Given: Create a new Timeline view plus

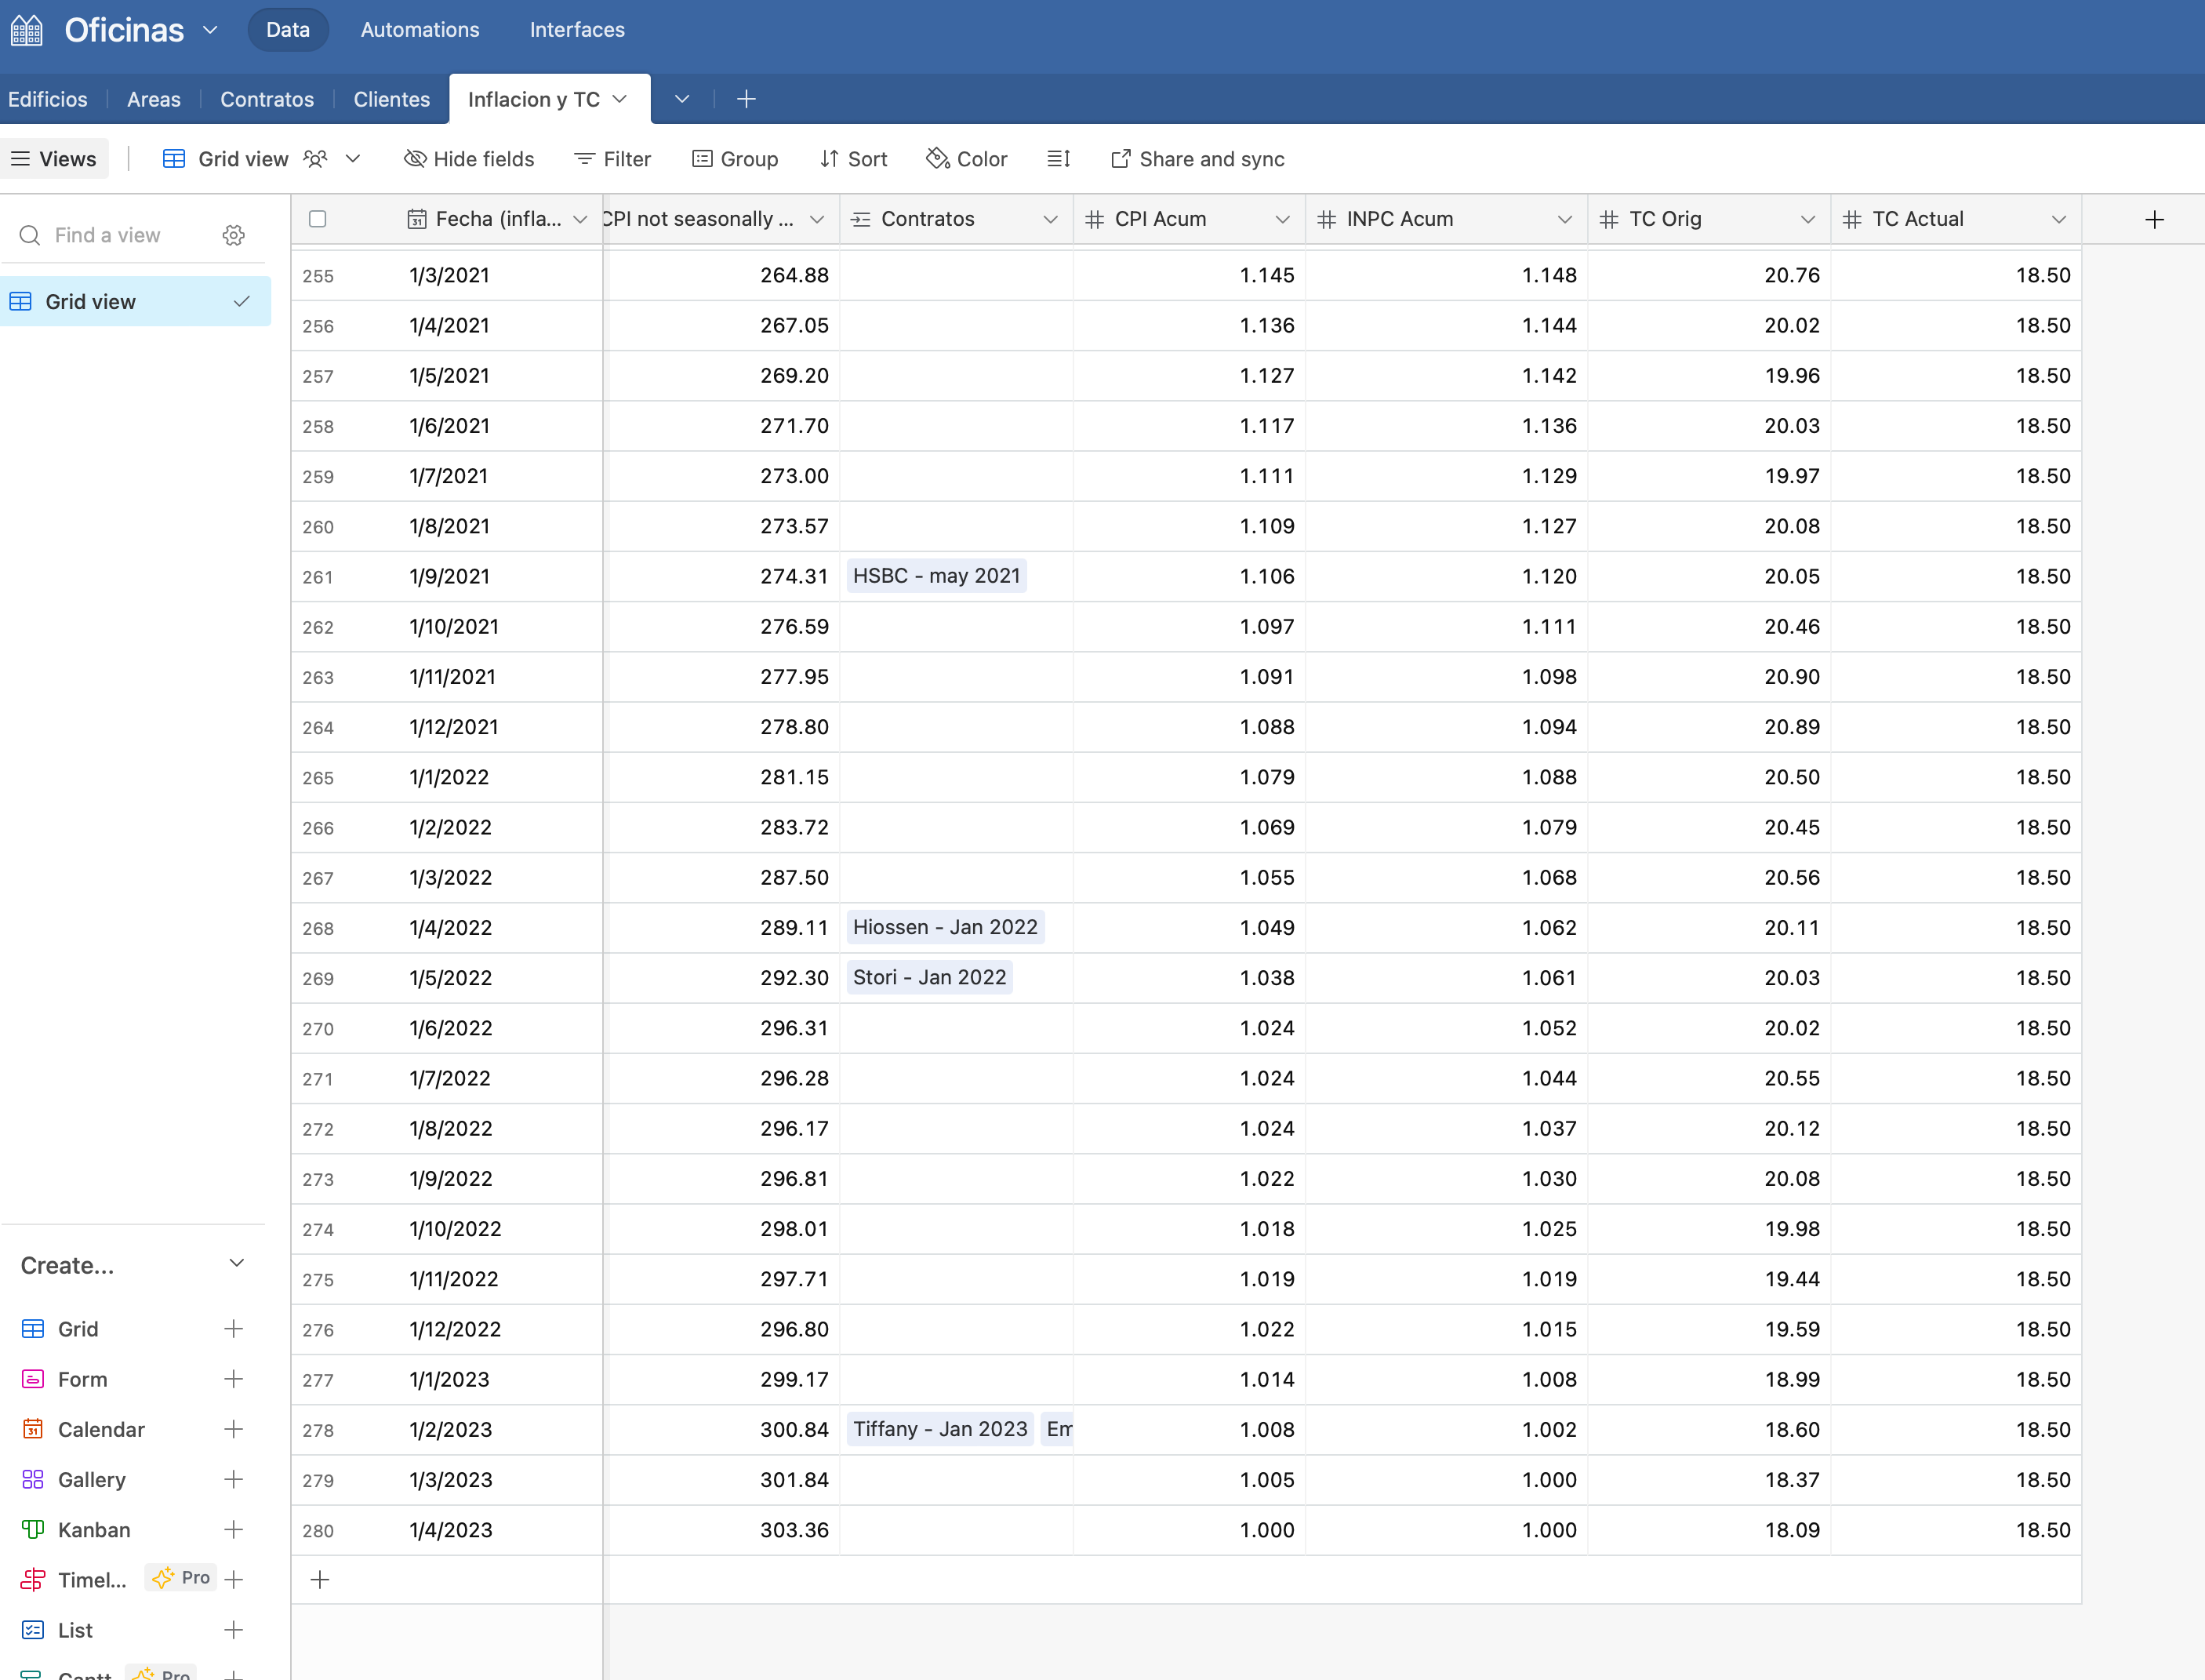Looking at the screenshot, I should pyautogui.click(x=234, y=1580).
